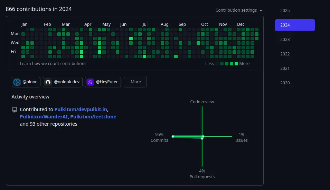Select the 2024 year tab
The width and height of the screenshot is (330, 190).
point(294,25)
